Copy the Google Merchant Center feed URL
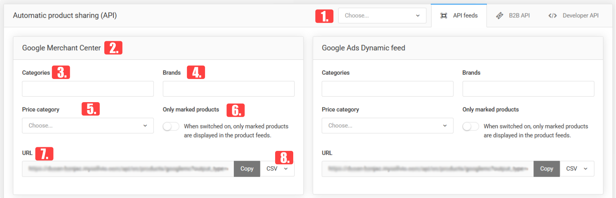Image resolution: width=616 pixels, height=198 pixels. tap(247, 169)
